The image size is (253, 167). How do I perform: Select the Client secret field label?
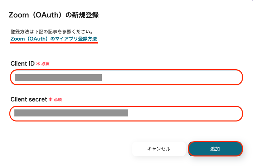point(29,99)
